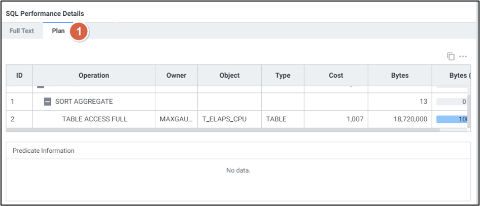Click the Owner column header
Image resolution: width=480 pixels, height=206 pixels.
point(176,76)
